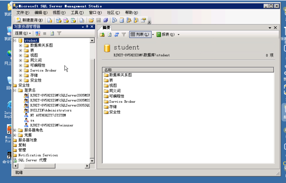
Task: Select 数据库关系图 folder in Summary list
Action: tap(120, 75)
